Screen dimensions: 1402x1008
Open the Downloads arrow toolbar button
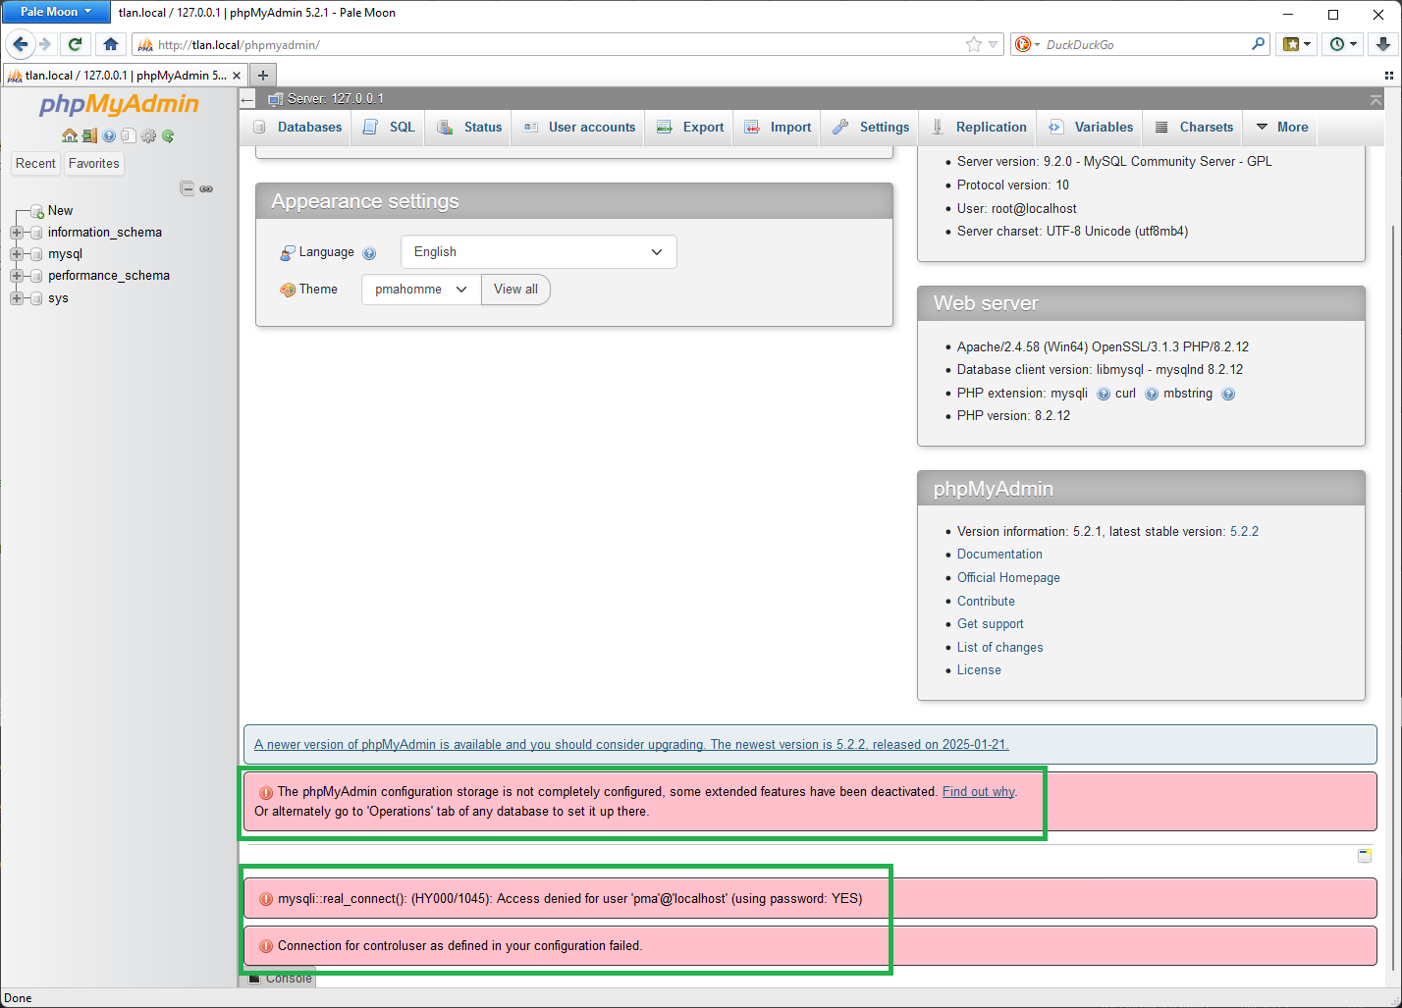pyautogui.click(x=1382, y=44)
